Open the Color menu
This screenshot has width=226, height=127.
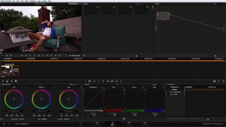pos(39,1)
